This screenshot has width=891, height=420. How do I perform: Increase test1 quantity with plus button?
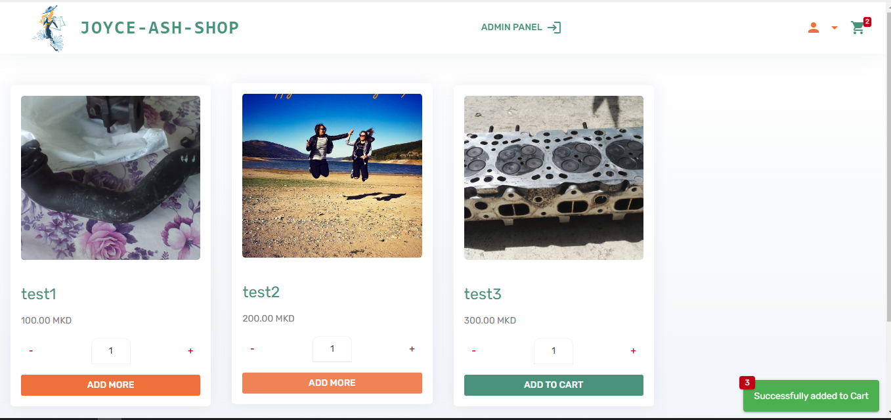pyautogui.click(x=190, y=351)
